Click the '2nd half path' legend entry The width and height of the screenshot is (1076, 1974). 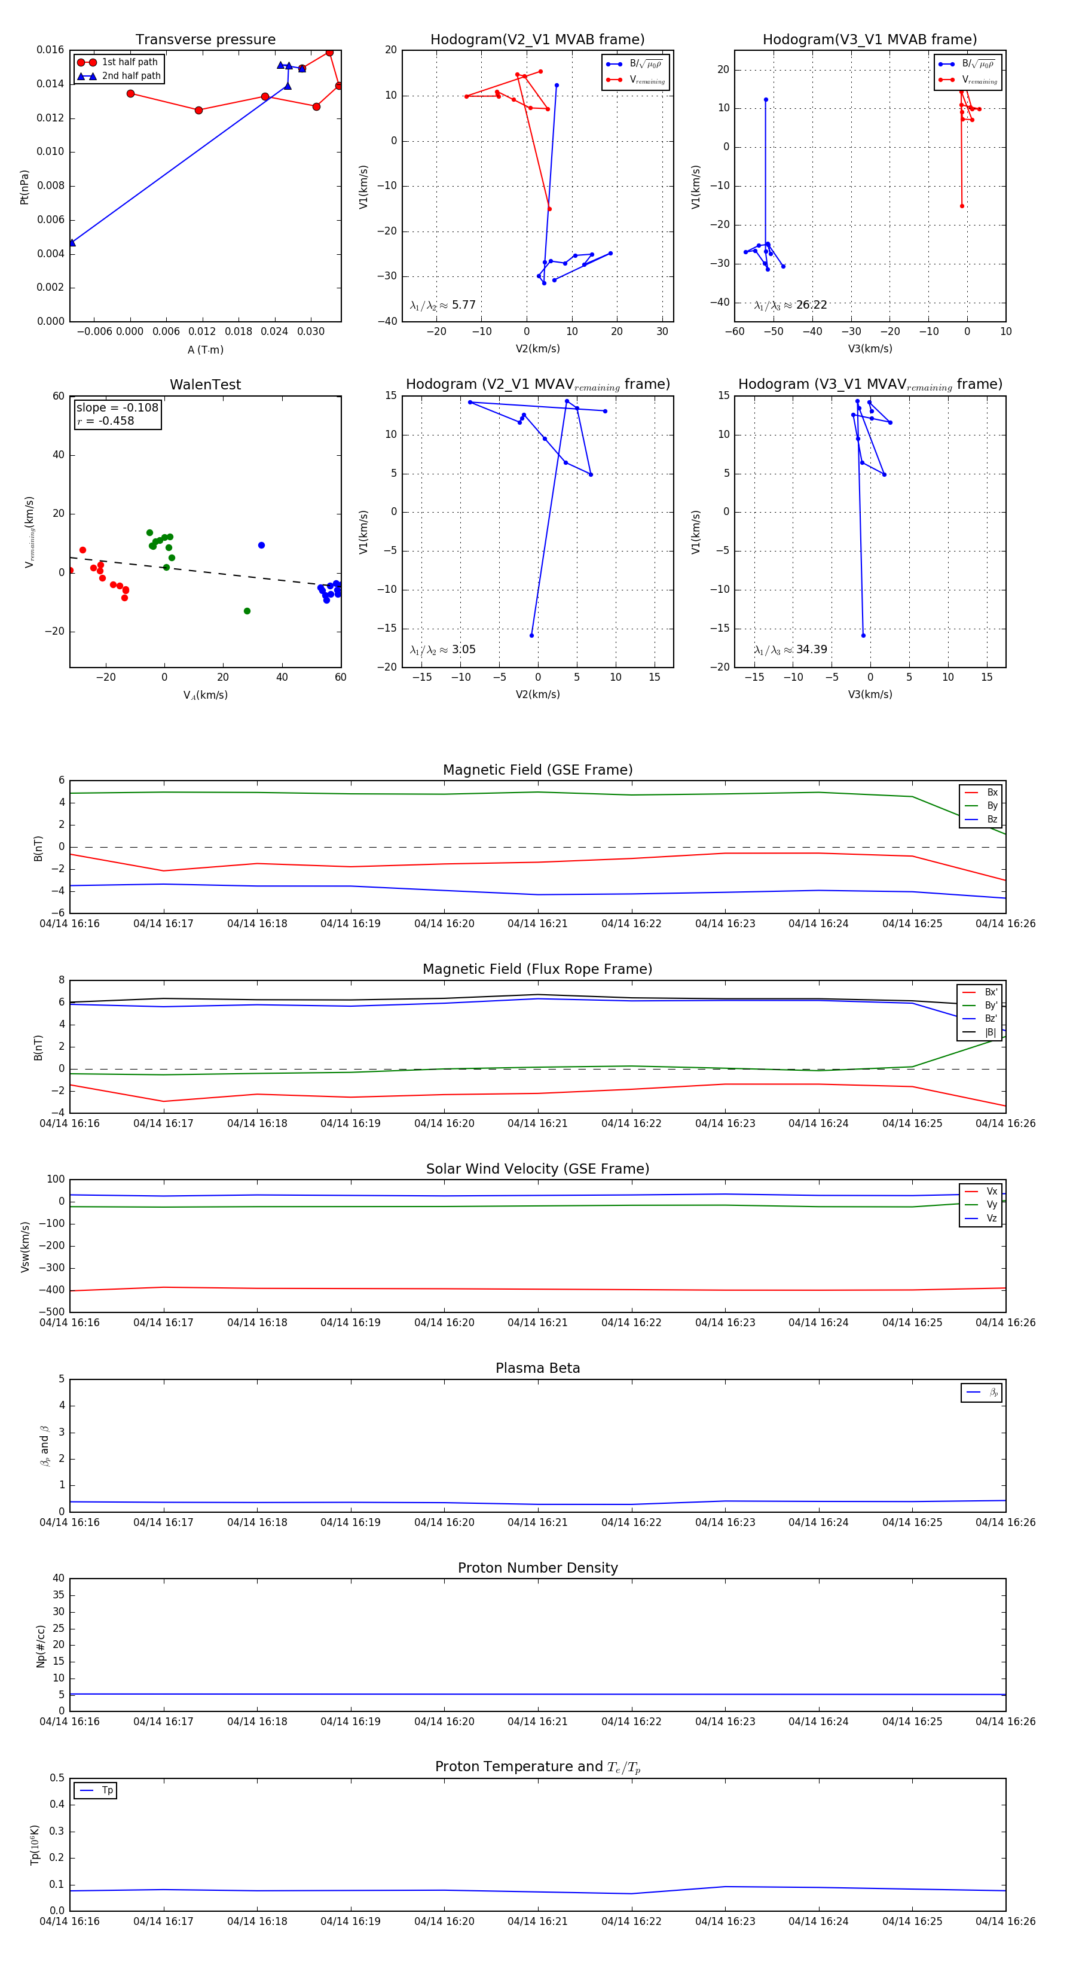[x=120, y=76]
